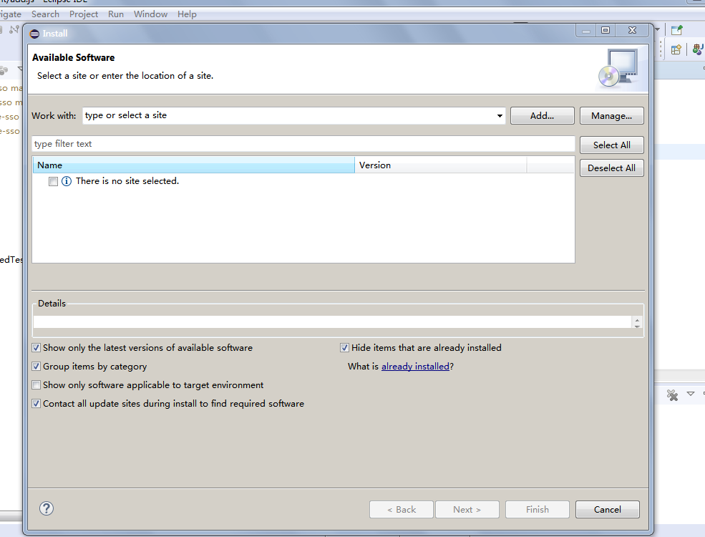This screenshot has width=705, height=537.
Task: Open toolbar dropdown arrow behind dialog's top-right corner
Action: pos(657,29)
